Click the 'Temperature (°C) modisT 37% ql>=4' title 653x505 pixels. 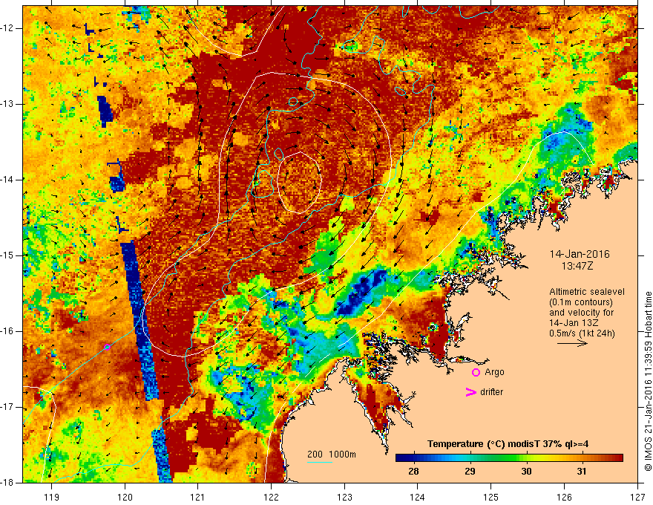[x=508, y=444]
